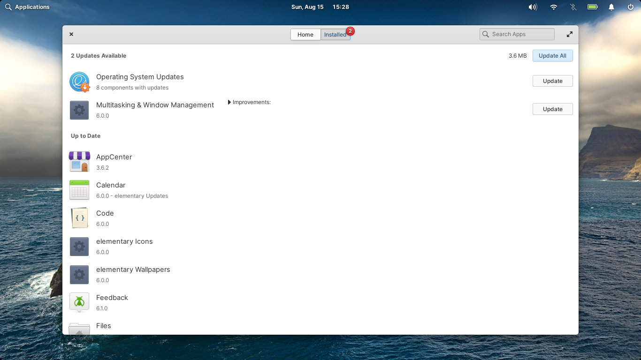The width and height of the screenshot is (641, 360).
Task: Click the Feedback bug icon
Action: [x=79, y=302]
